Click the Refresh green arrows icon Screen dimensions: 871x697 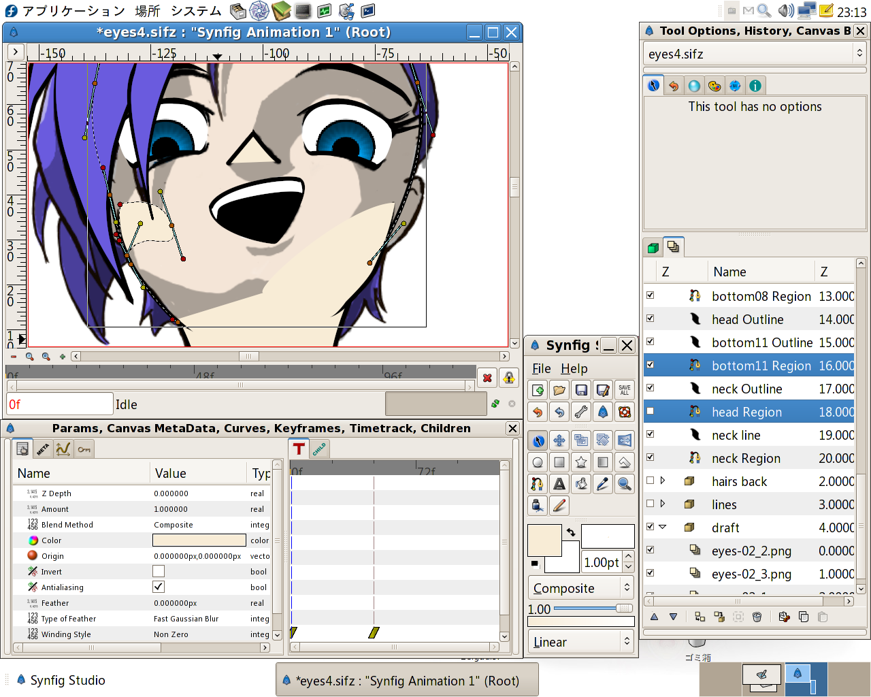495,404
